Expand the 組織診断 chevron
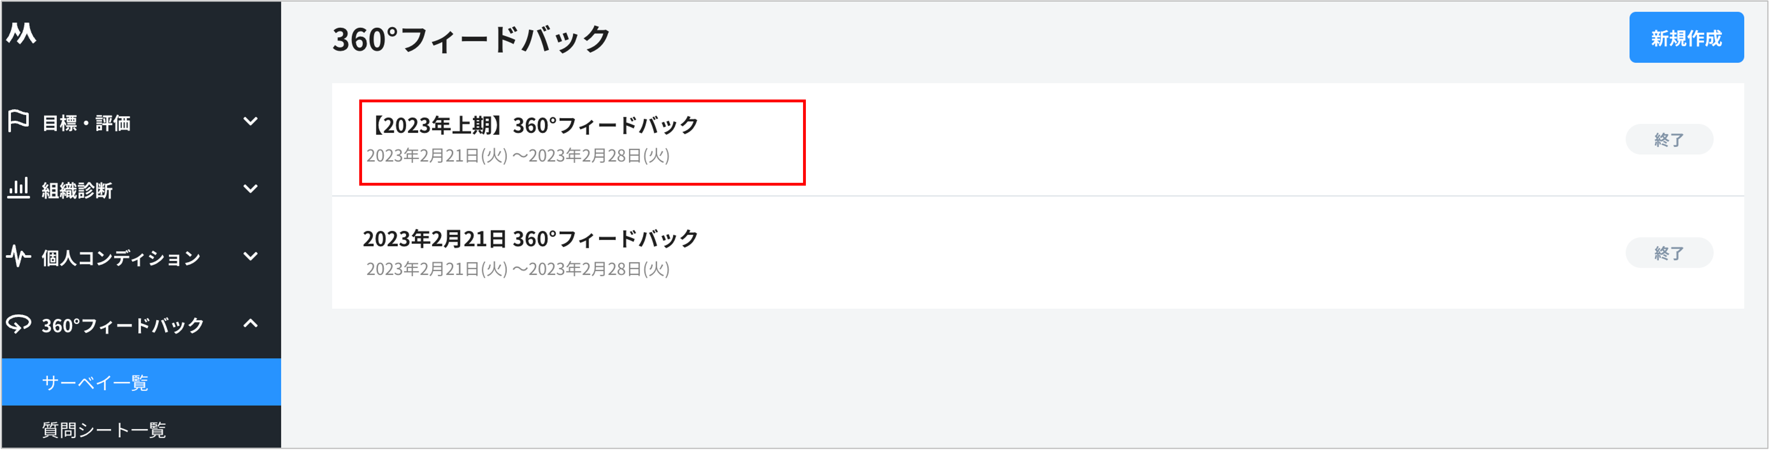The width and height of the screenshot is (1770, 450). (x=251, y=189)
